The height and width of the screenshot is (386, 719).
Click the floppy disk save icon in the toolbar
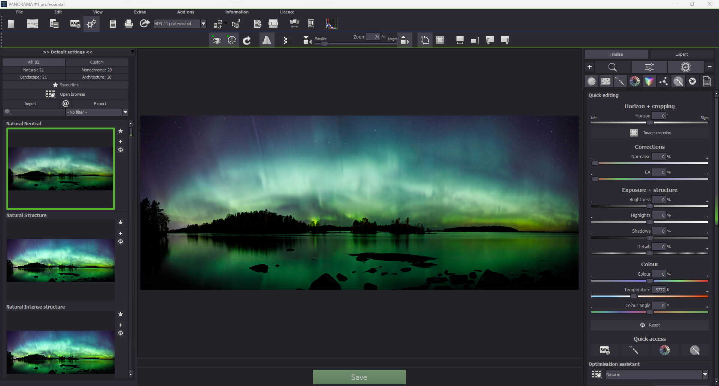coord(112,24)
